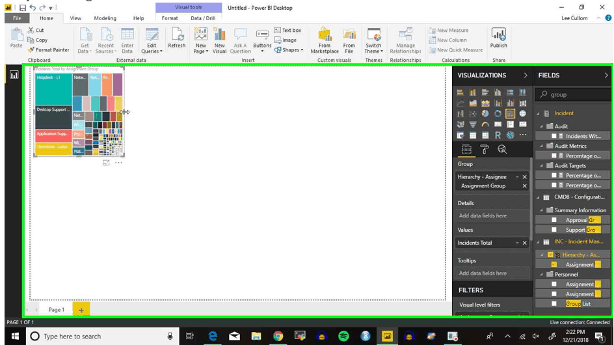Click the Desktop Support treemap tile
The width and height of the screenshot is (614, 345).
click(x=53, y=117)
